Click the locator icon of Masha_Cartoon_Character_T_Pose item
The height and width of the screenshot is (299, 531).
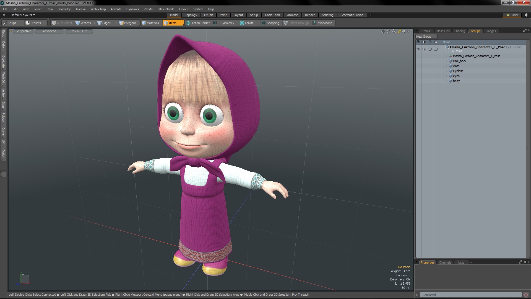[451, 56]
